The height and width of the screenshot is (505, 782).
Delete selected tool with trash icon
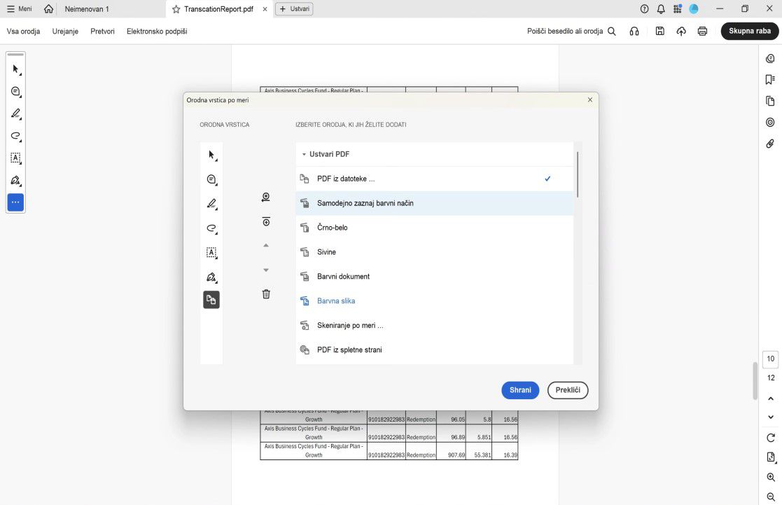tap(266, 294)
